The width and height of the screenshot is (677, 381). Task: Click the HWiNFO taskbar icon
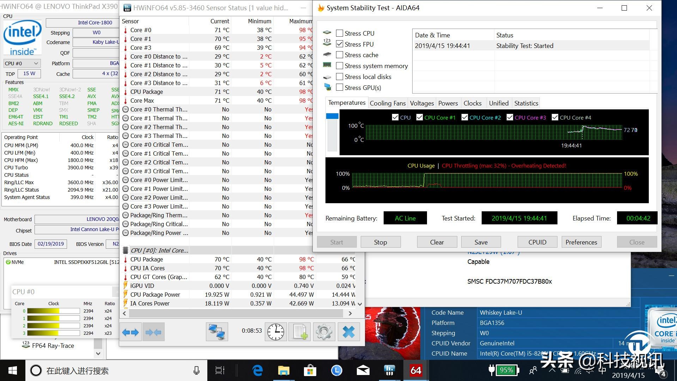coord(389,370)
